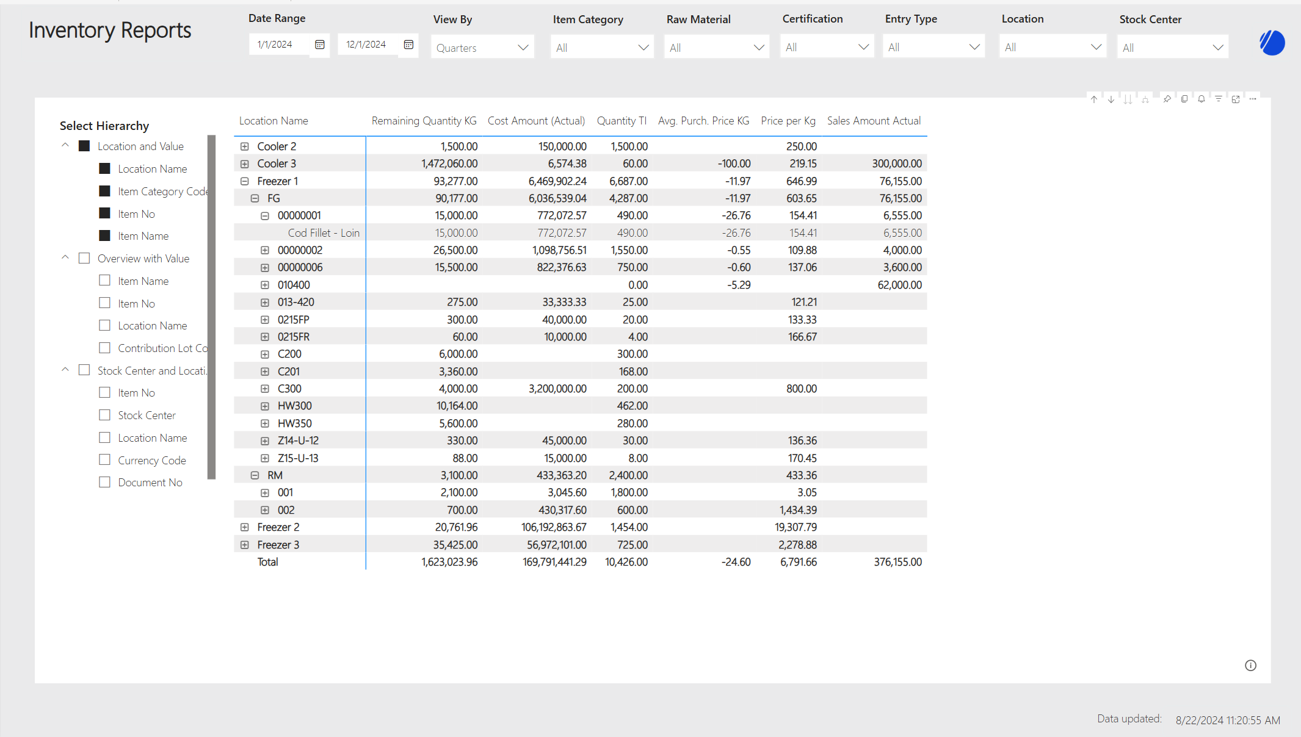Click the pin visual icon

tap(1167, 99)
